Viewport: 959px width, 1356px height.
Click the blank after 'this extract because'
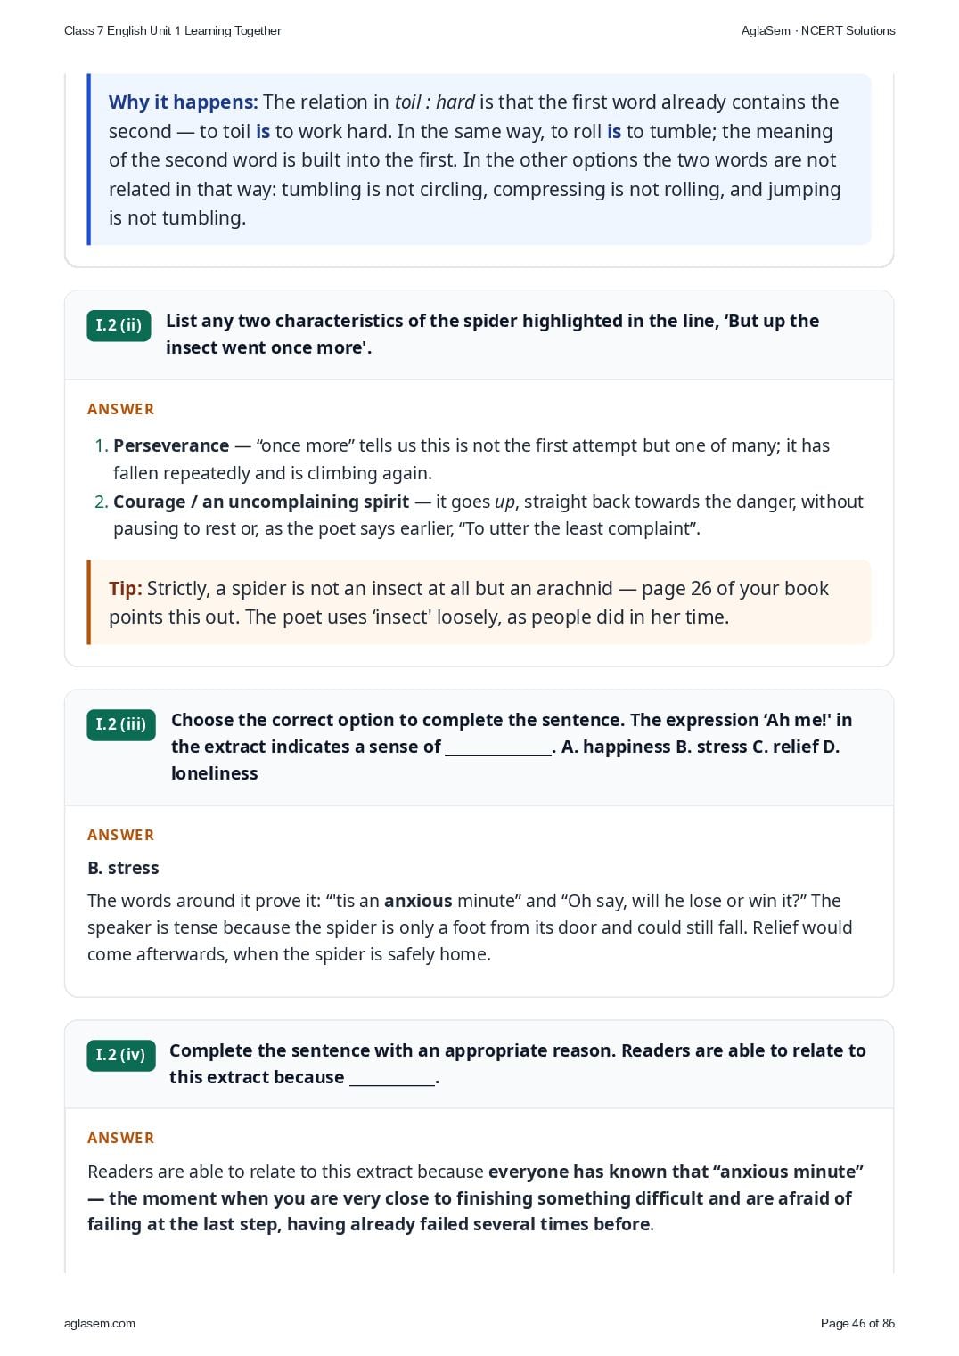tap(392, 1079)
